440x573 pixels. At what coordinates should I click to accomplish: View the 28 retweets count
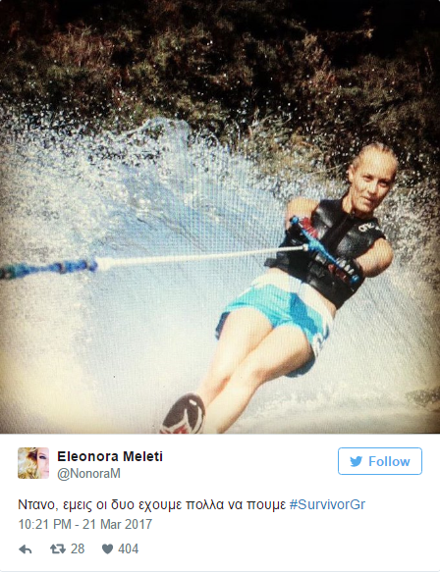(78, 548)
